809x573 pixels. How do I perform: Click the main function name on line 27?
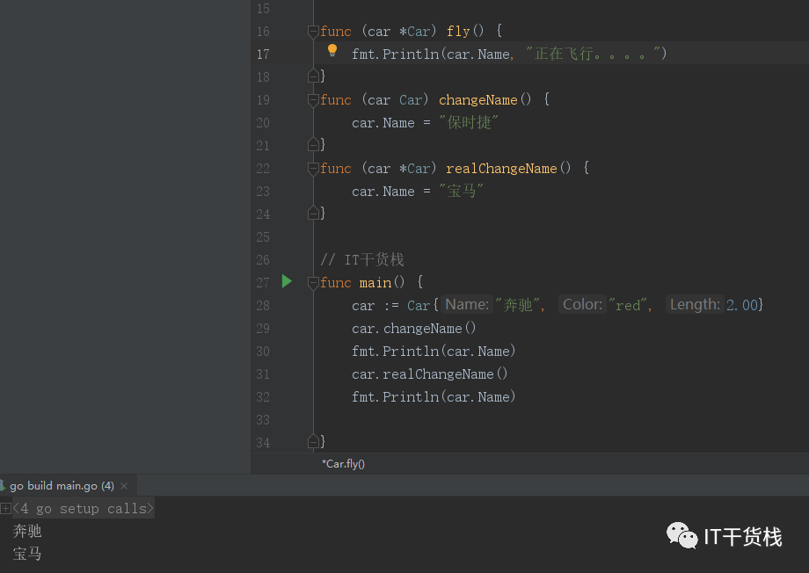pos(375,283)
